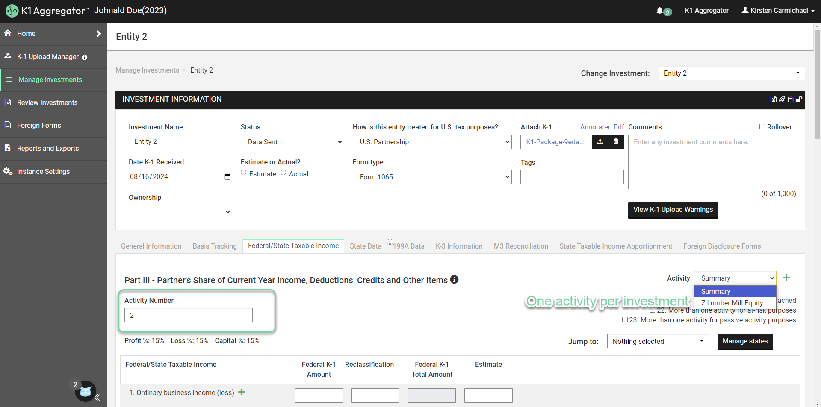This screenshot has width=821, height=407.
Task: Open the Annotated Pdf link
Action: tap(602, 127)
